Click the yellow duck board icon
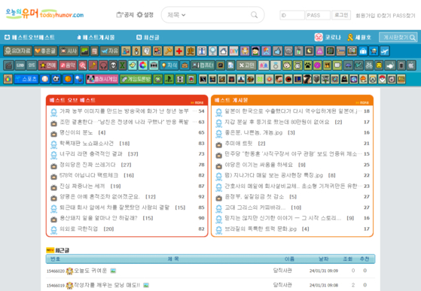This screenshot has height=291, width=421. pos(133,65)
